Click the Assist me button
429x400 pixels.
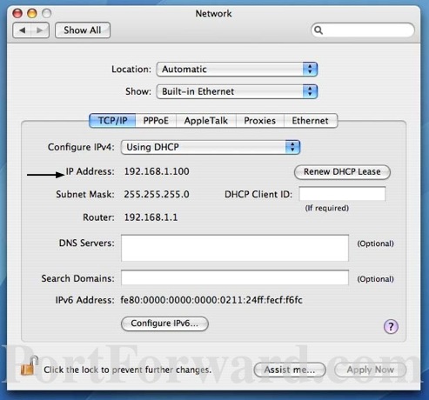point(290,370)
